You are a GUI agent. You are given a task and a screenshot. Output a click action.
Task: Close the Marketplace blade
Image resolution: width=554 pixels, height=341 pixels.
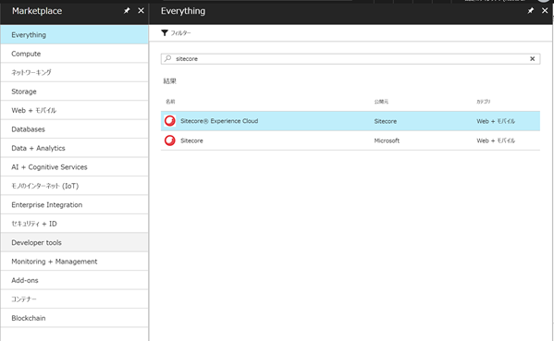tap(141, 11)
